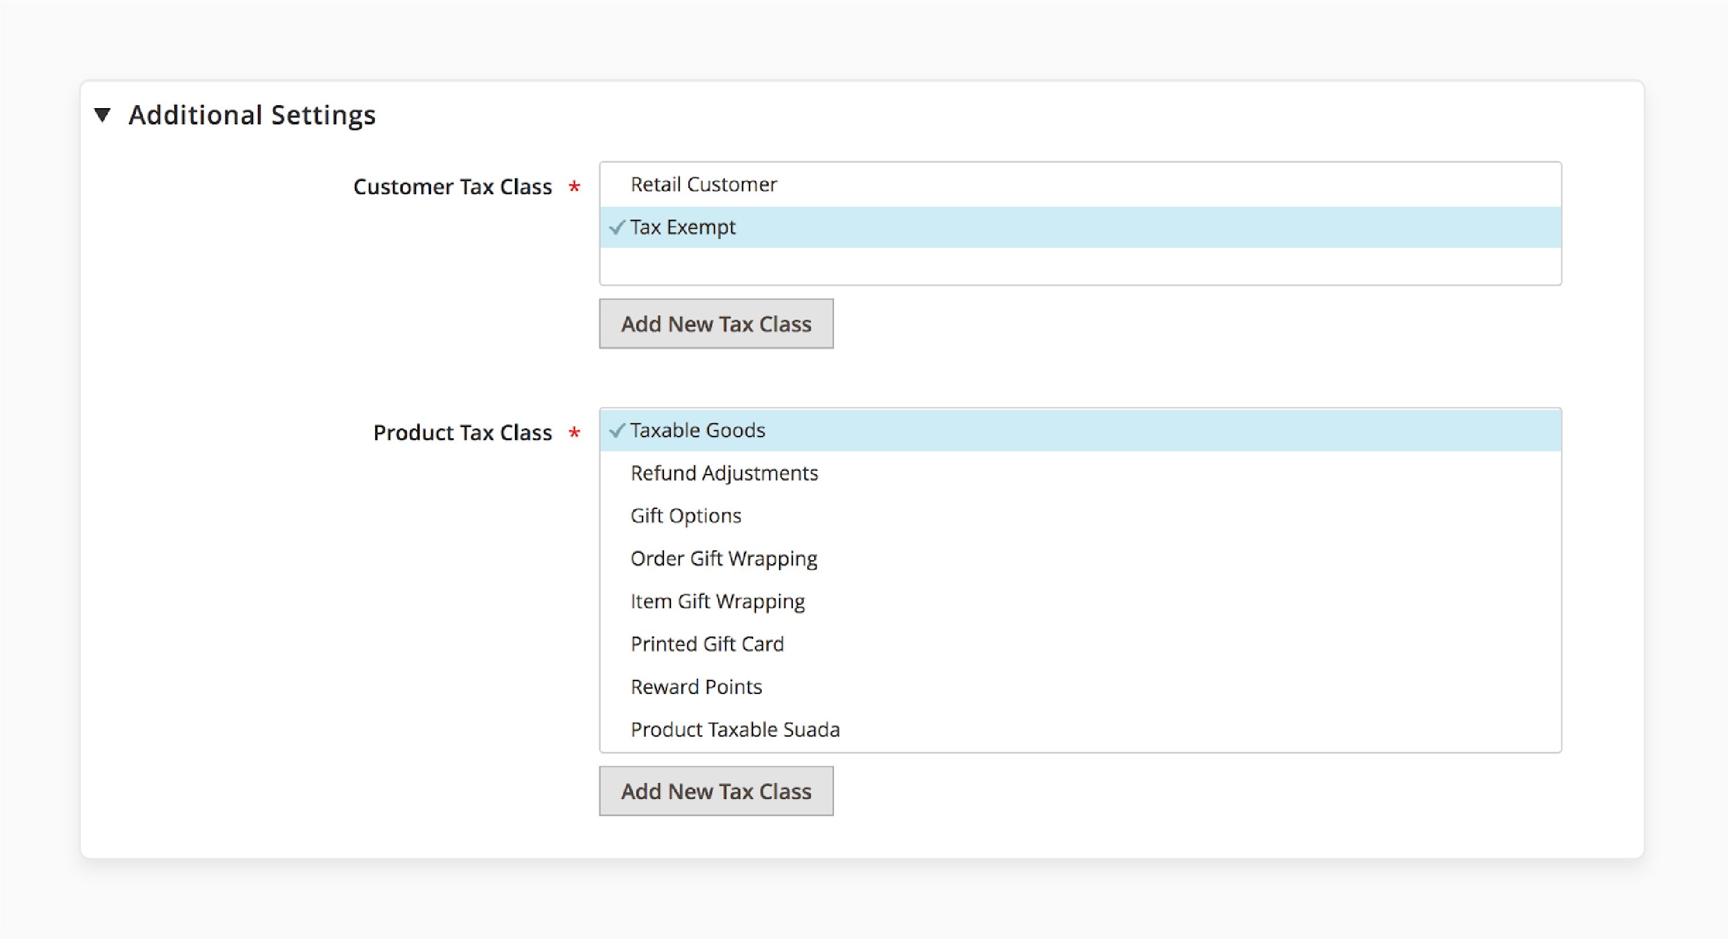Select Gift Options product tax class
Viewport: 1728px width, 939px height.
point(1080,516)
